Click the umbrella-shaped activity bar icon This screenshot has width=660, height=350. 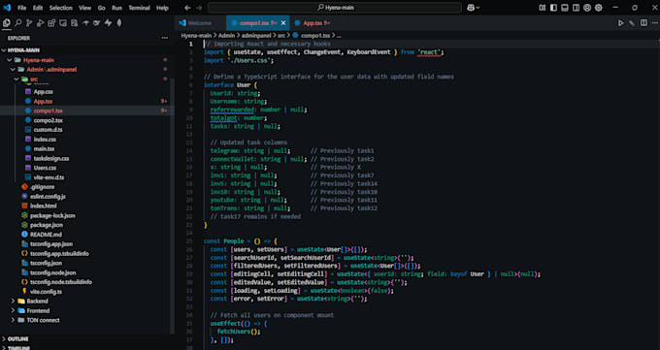85,23
